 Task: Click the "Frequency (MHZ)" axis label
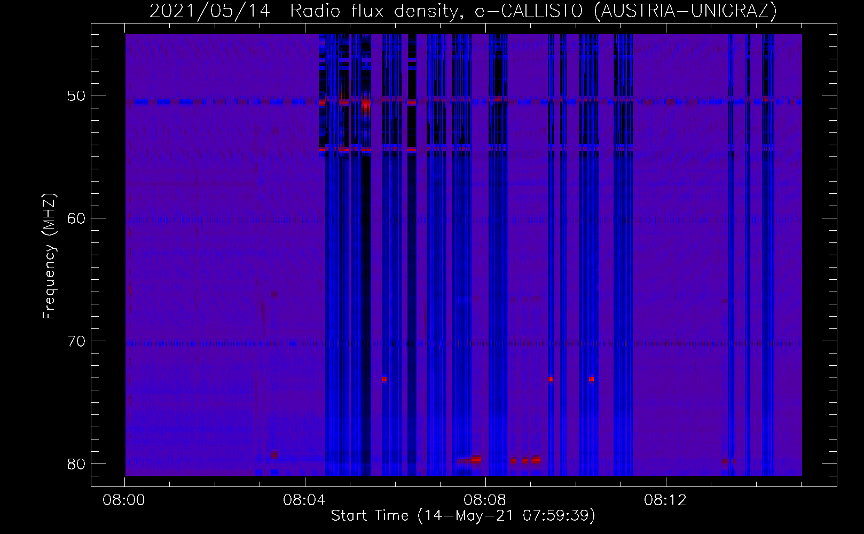point(49,256)
